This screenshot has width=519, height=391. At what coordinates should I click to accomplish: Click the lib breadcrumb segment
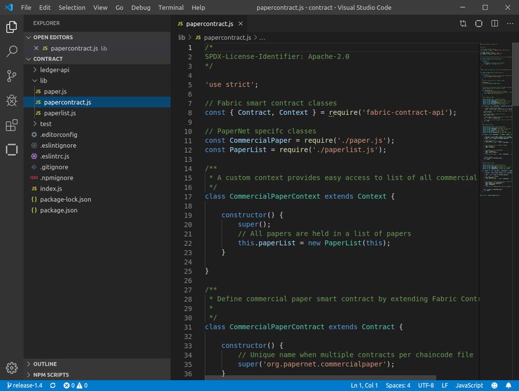[182, 37]
